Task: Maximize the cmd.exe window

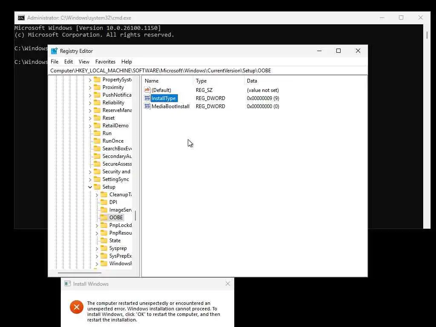Action: point(401,17)
